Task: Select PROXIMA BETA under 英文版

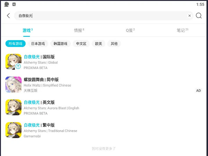Action: coord(36,114)
